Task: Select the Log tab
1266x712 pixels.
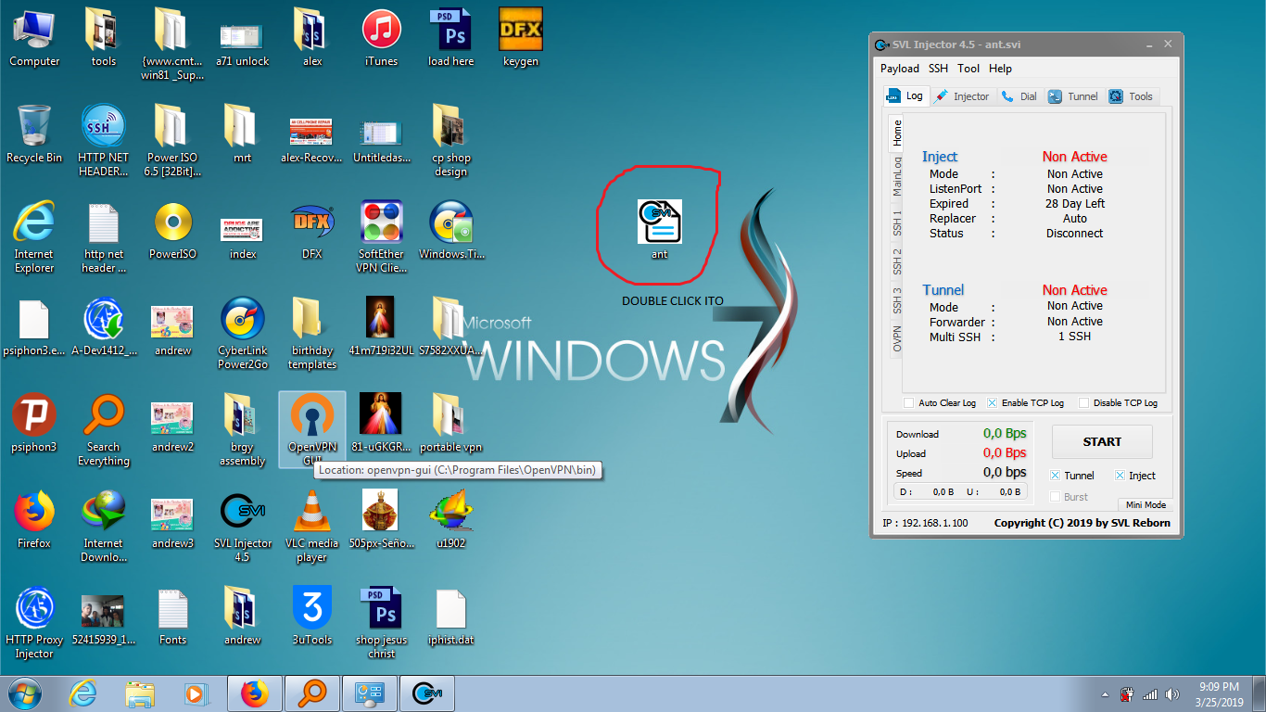Action: tap(905, 95)
